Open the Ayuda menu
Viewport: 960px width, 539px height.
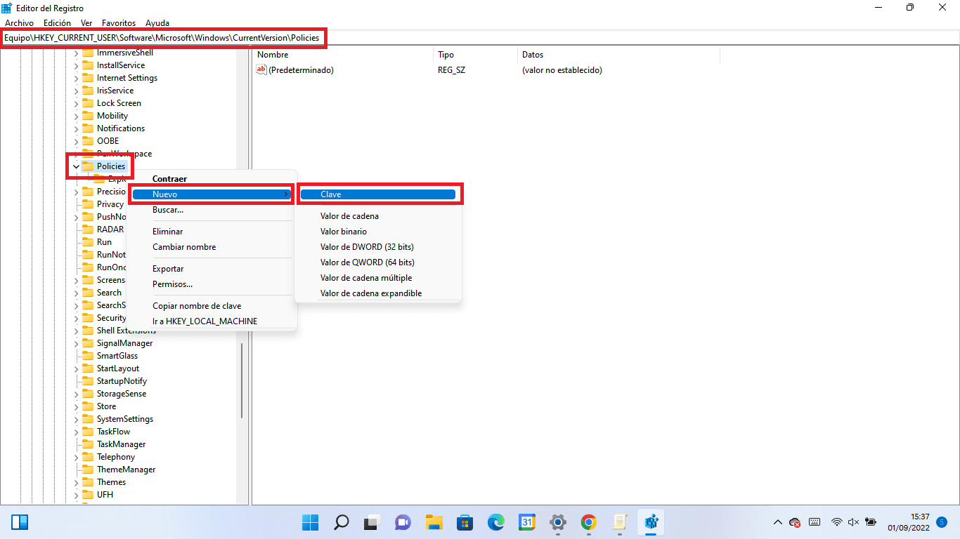click(x=157, y=23)
